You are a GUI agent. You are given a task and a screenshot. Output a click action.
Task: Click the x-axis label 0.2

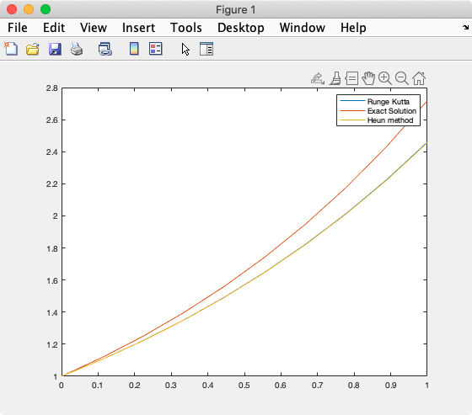click(x=134, y=386)
